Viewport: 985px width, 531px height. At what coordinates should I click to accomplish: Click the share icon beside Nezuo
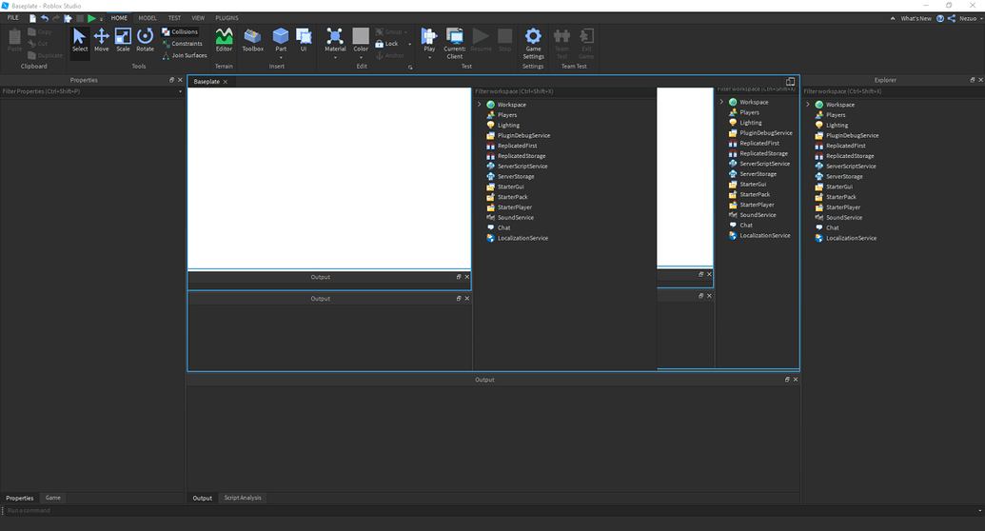click(x=952, y=18)
